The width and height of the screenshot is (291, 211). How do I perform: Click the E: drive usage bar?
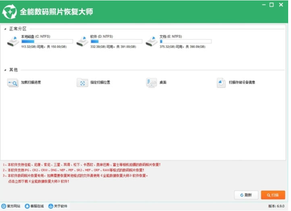(185, 41)
